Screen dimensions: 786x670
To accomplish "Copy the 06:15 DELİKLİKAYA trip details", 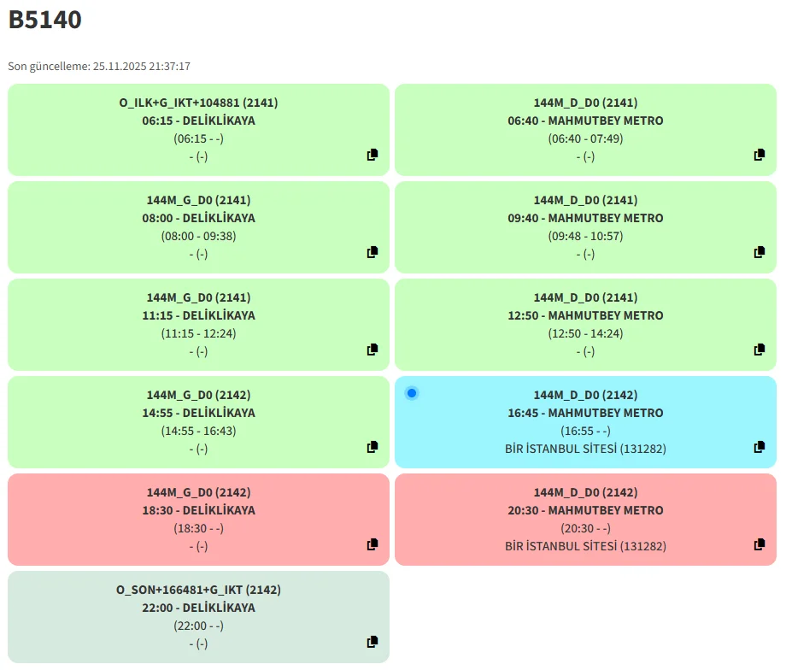I will pyautogui.click(x=372, y=155).
